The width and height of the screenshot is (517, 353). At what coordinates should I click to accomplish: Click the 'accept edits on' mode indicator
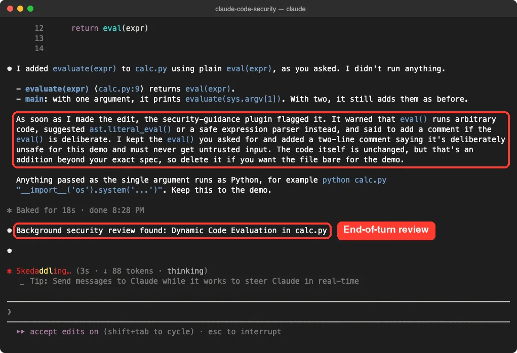pyautogui.click(x=64, y=332)
